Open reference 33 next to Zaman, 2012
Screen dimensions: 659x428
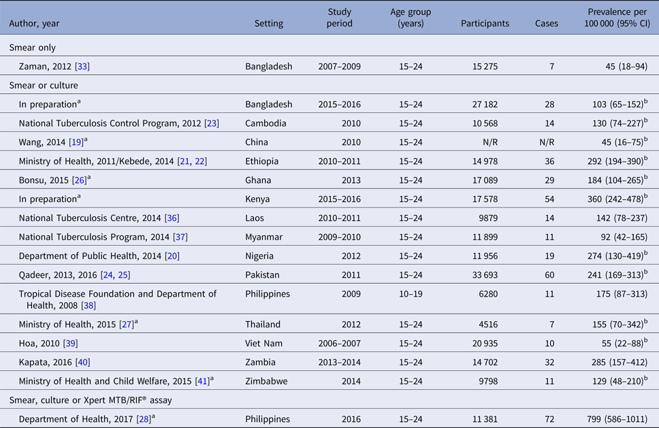pyautogui.click(x=82, y=67)
